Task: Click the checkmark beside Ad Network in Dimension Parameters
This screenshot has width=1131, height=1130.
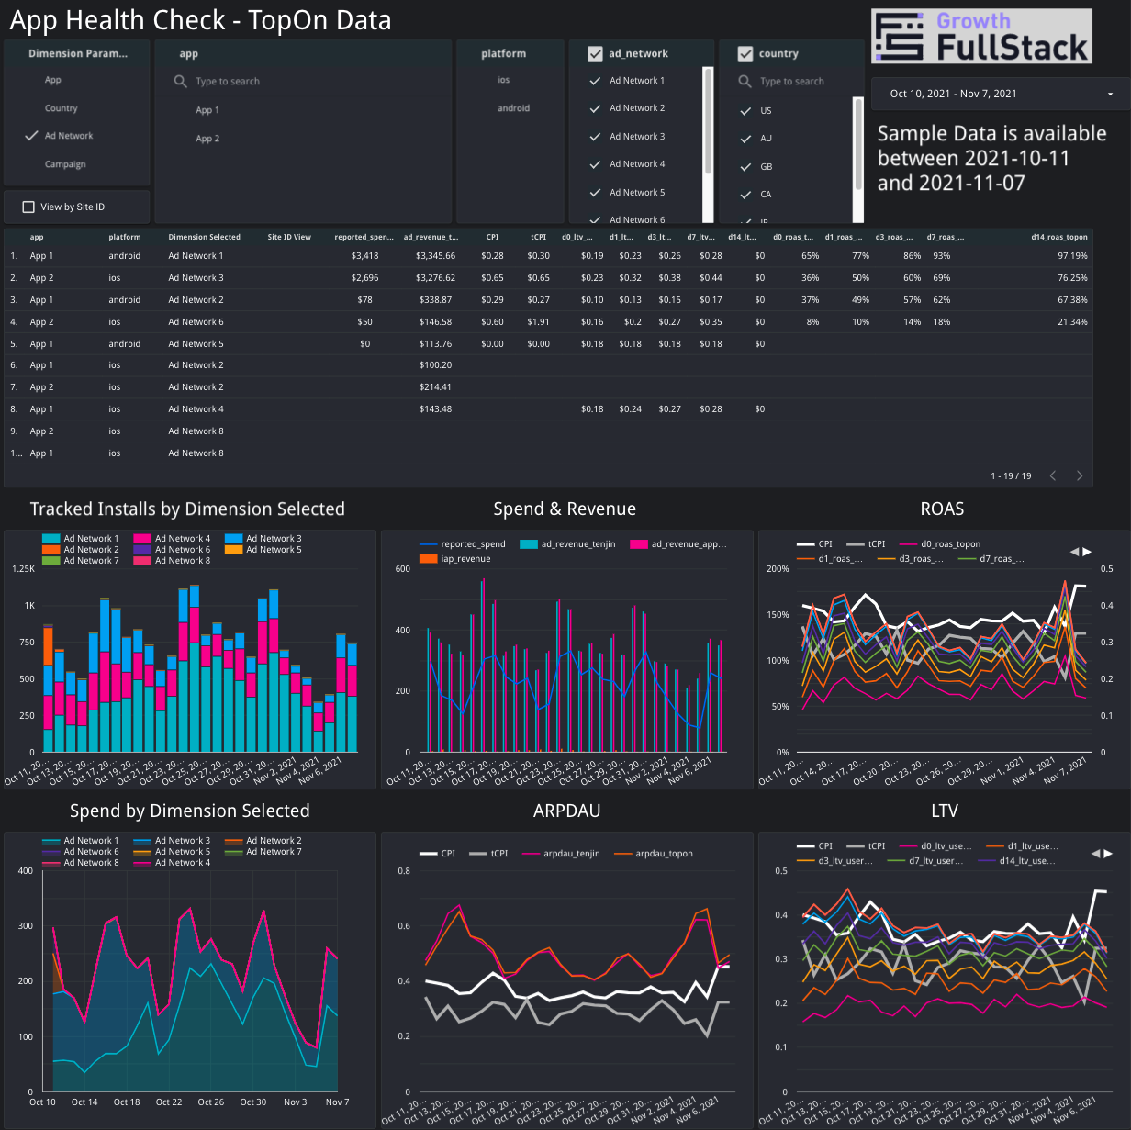Action: 28,136
